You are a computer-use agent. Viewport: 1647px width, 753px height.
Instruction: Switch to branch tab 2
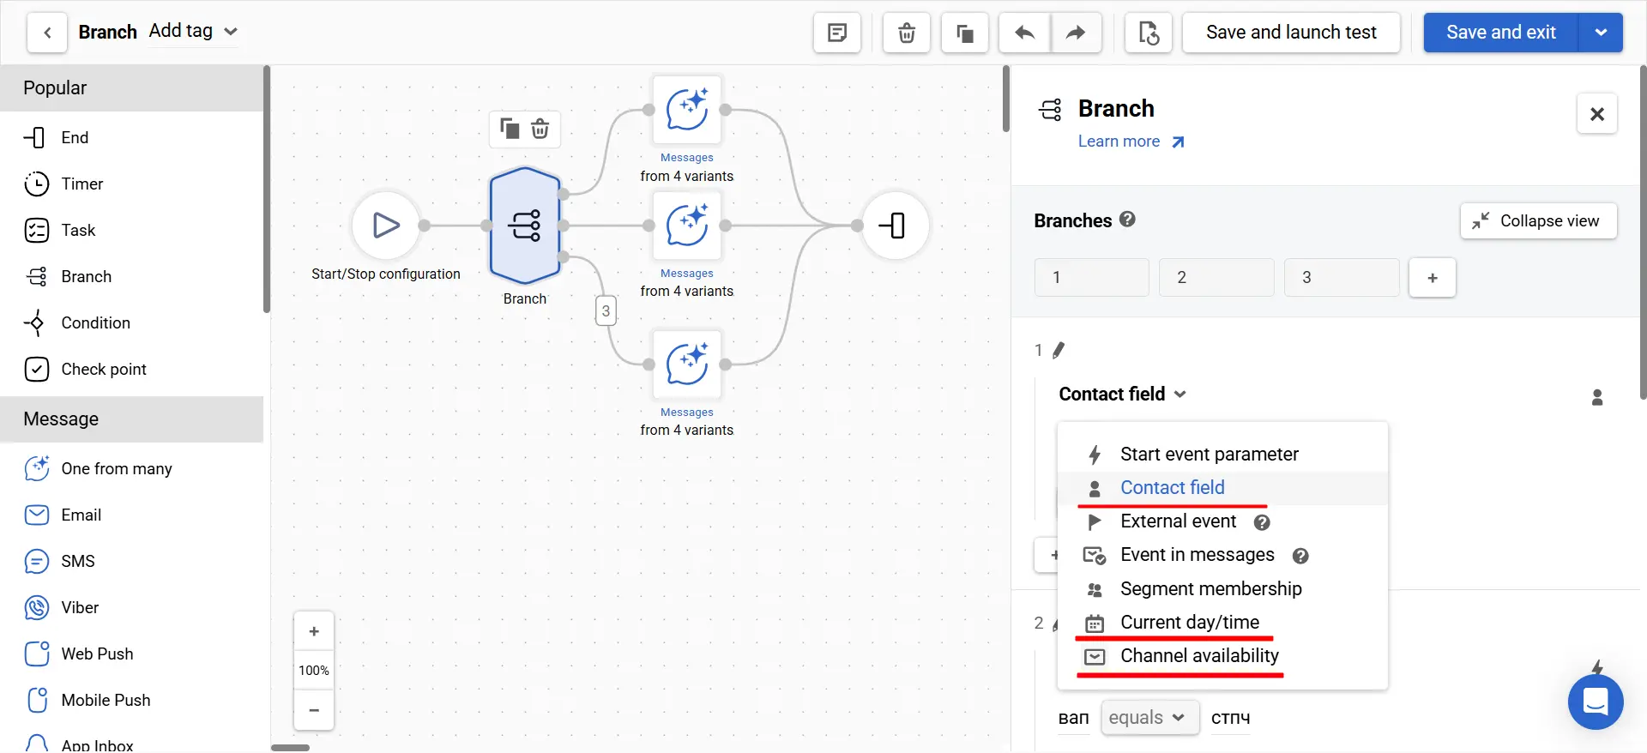(x=1216, y=278)
